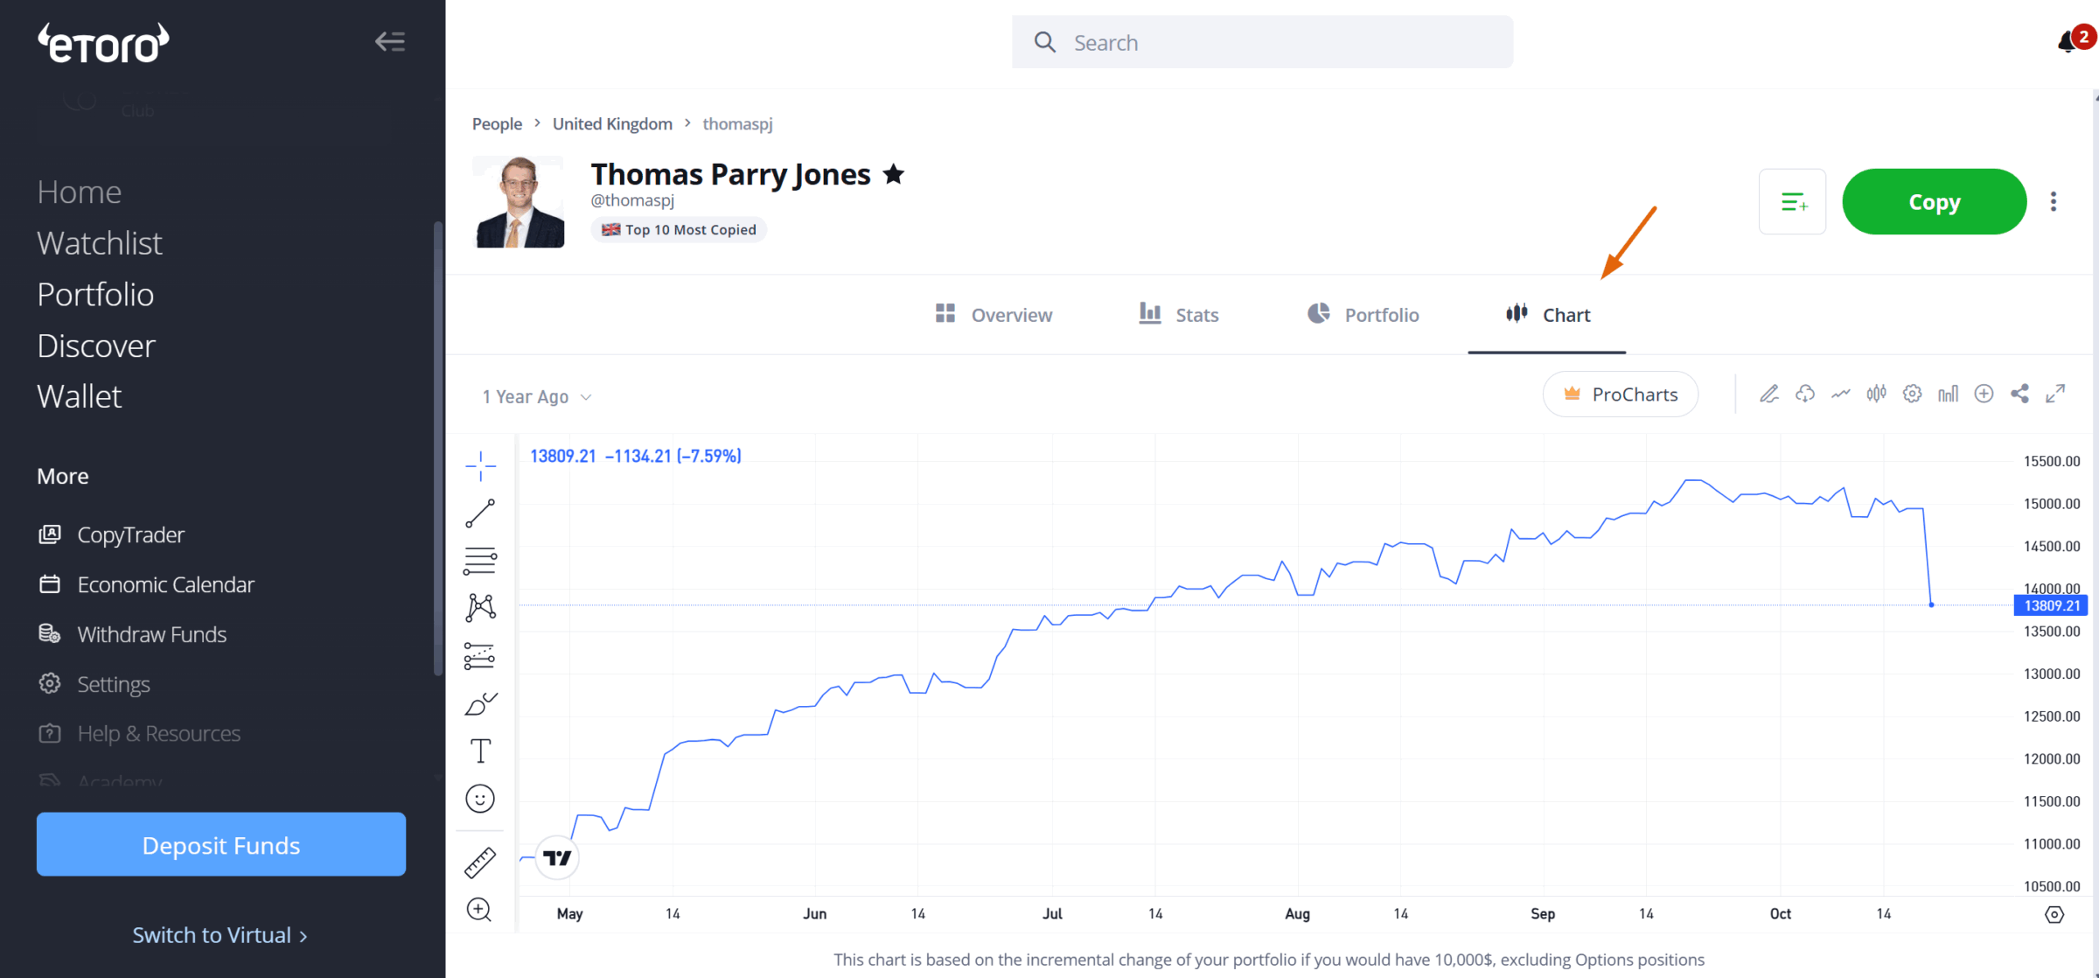2099x978 pixels.
Task: Switch to the Stats tab
Action: (1179, 315)
